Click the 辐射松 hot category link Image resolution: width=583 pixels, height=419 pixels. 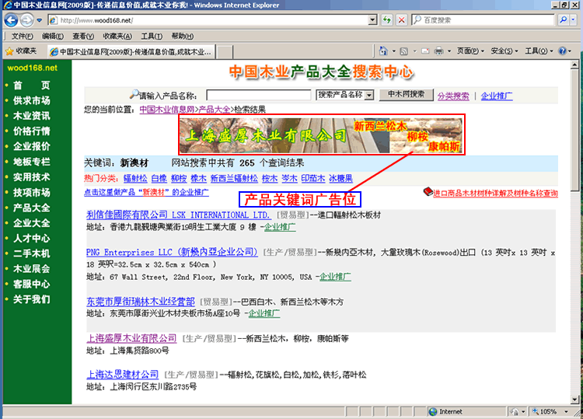point(135,179)
